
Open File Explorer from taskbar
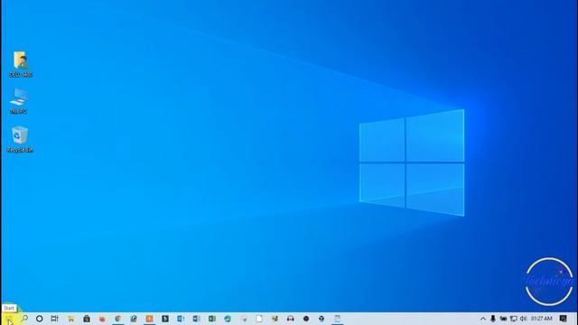click(70, 319)
